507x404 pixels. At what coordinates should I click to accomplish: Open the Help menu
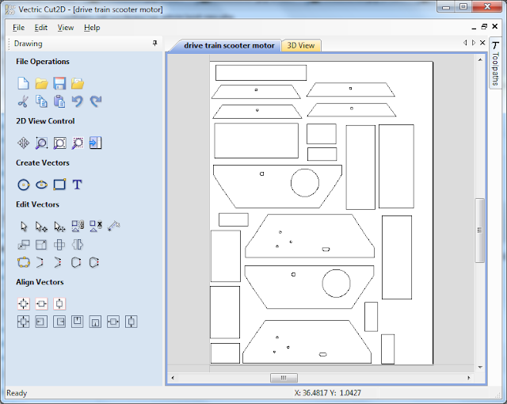click(92, 28)
